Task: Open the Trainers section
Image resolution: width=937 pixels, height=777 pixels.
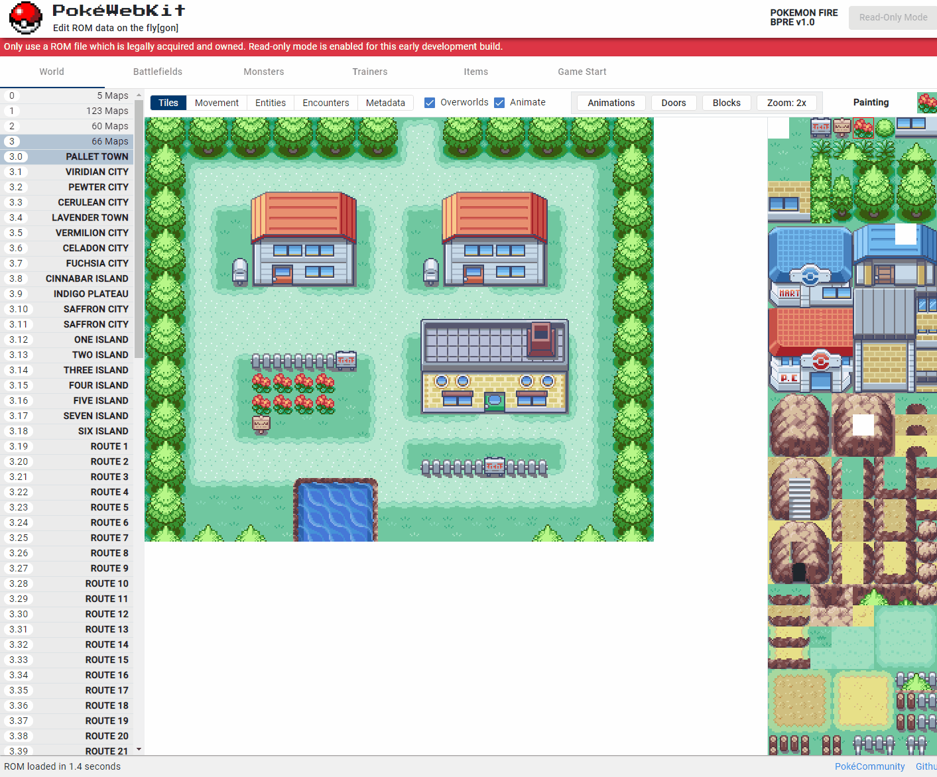Action: coord(370,72)
